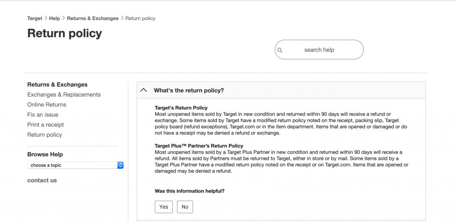Toggle "What's the return policy?" section header
This screenshot has width=456, height=222.
click(x=189, y=90)
